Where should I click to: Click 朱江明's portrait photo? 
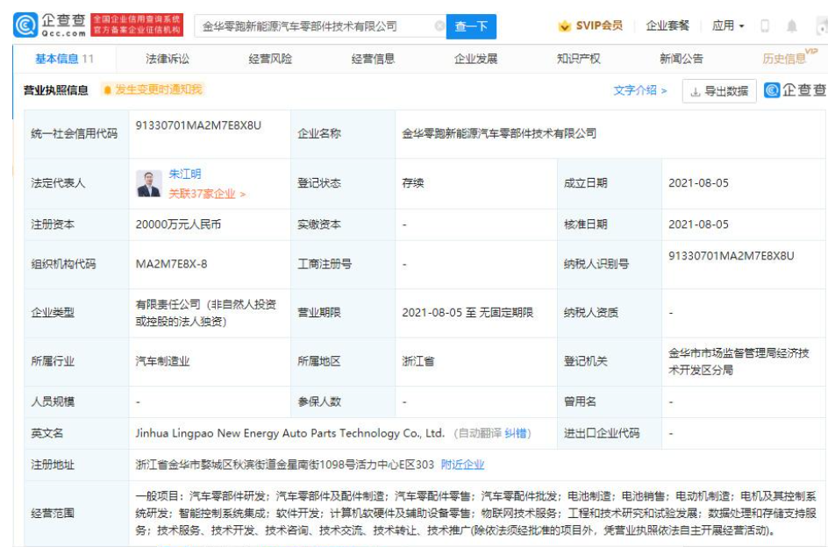pos(149,183)
